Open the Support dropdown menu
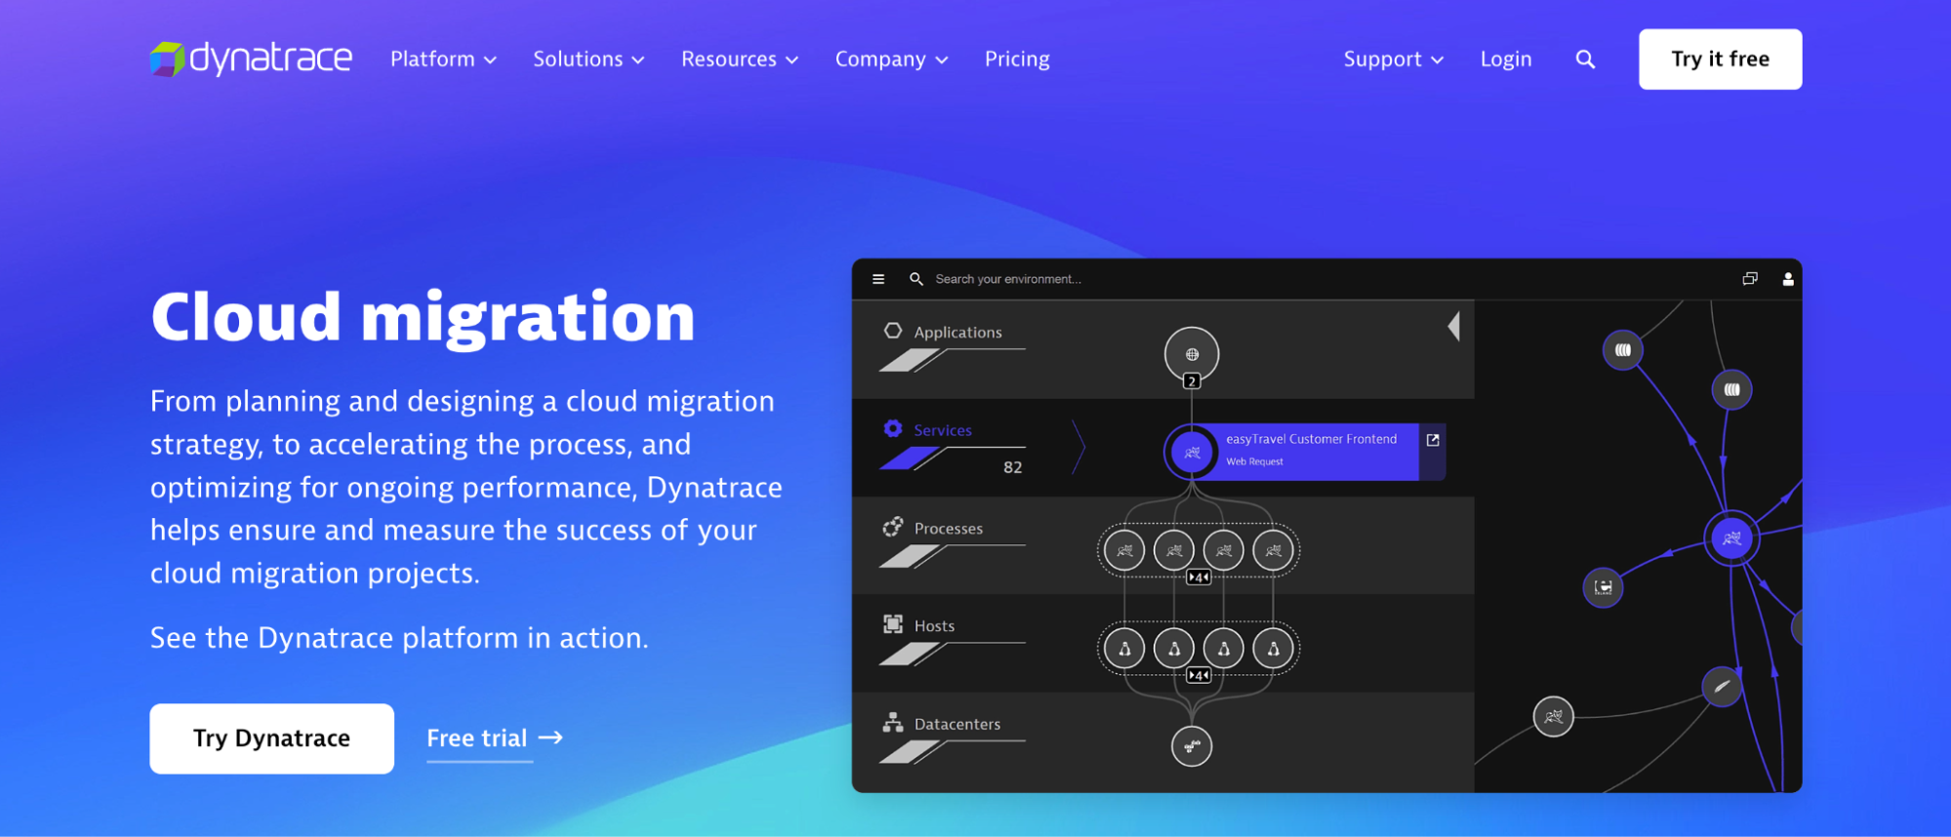Screen dimensions: 1951x837 pyautogui.click(x=1393, y=60)
